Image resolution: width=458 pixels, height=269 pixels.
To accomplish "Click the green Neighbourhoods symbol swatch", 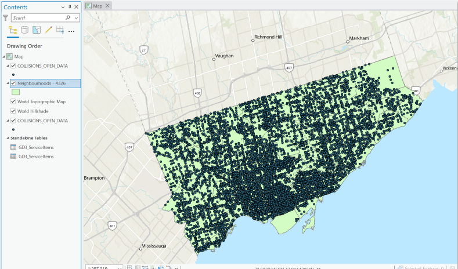I will pos(16,92).
